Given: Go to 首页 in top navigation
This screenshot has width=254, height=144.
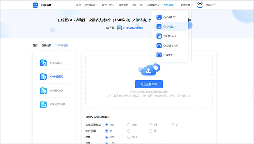Looking at the screenshot, I should click(x=79, y=5).
